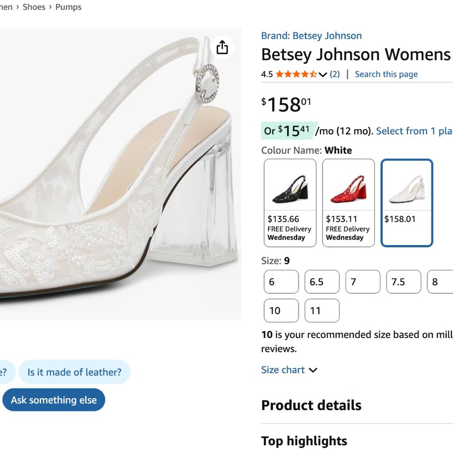This screenshot has width=453, height=453.
Task: Click the Top highlights heading
Action: point(304,441)
